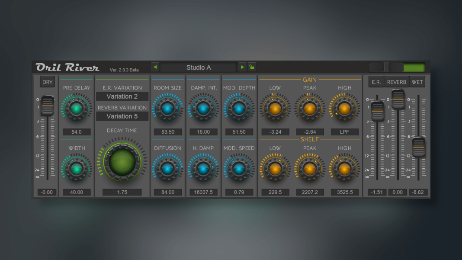The width and height of the screenshot is (462, 260).
Task: Click the H. DAMP. knob
Action: [x=203, y=169]
